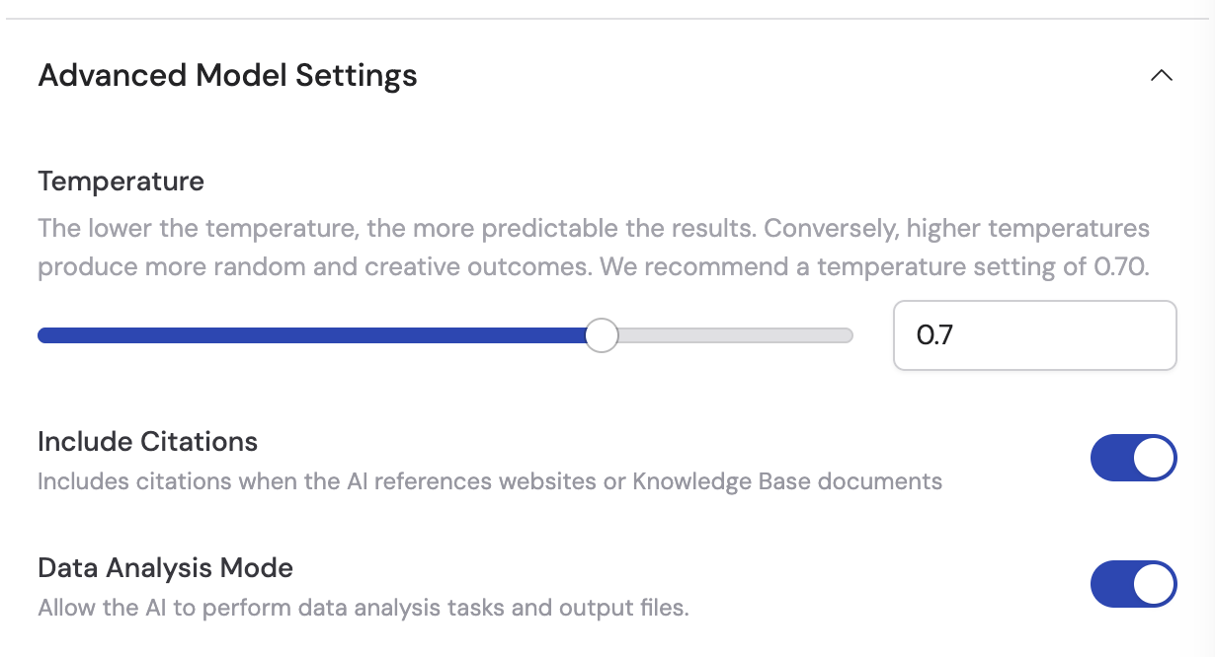Select the temperature value input field

click(x=1034, y=335)
